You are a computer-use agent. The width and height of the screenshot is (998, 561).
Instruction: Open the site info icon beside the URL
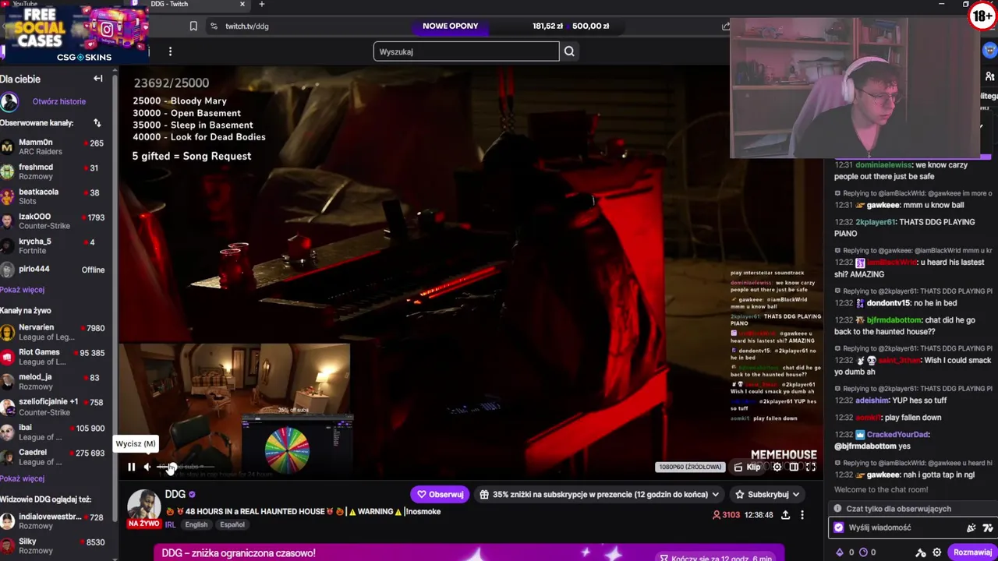[x=214, y=26]
